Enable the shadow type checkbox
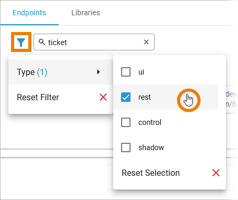 pyautogui.click(x=126, y=148)
